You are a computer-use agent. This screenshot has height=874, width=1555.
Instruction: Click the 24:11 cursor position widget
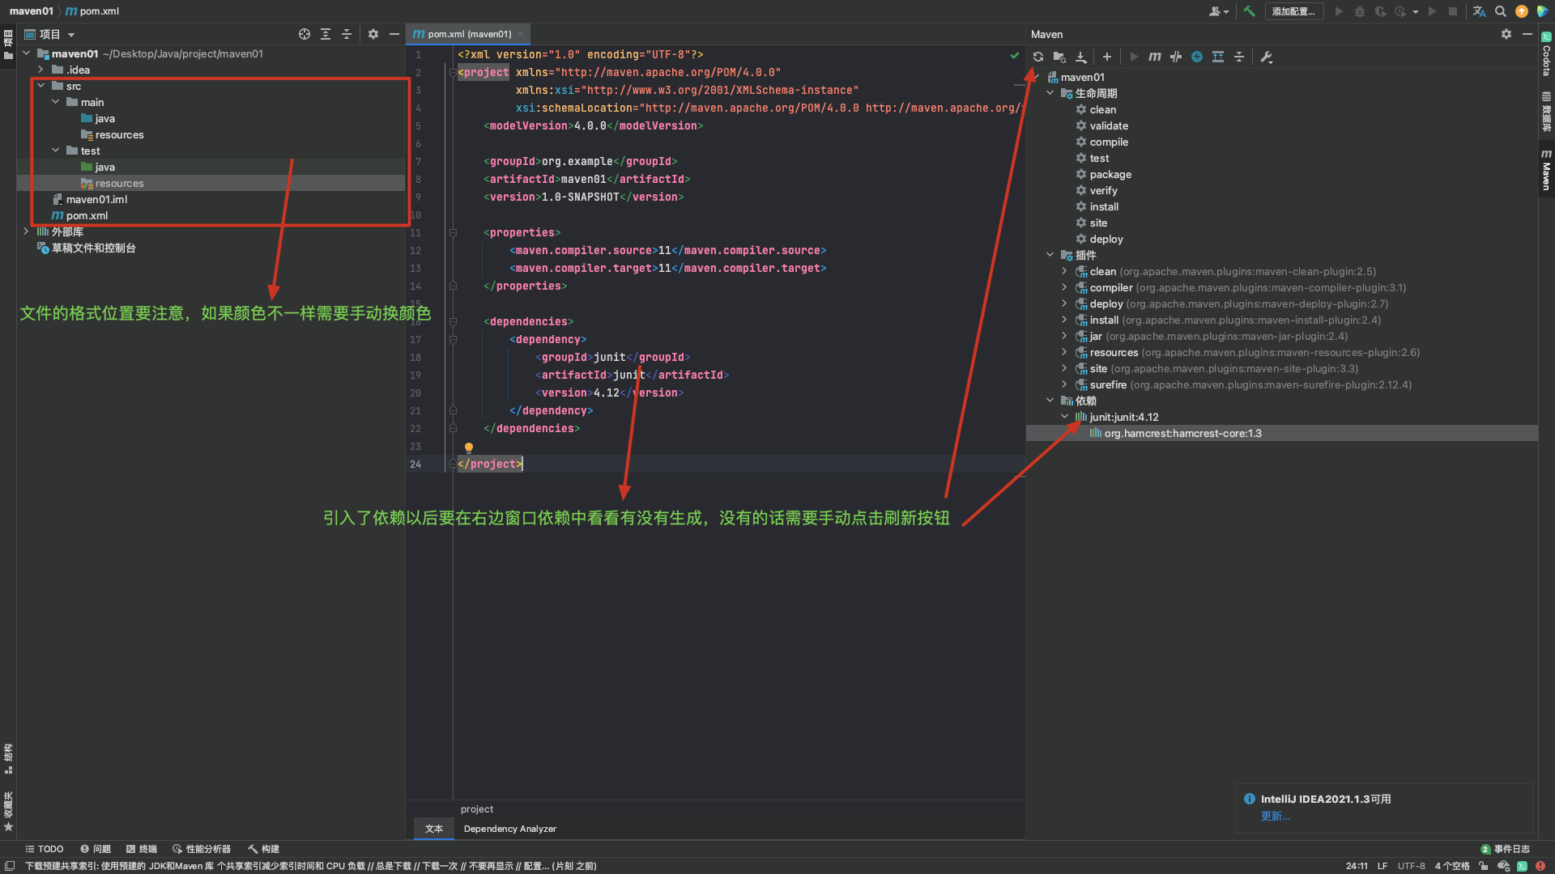[x=1357, y=866]
